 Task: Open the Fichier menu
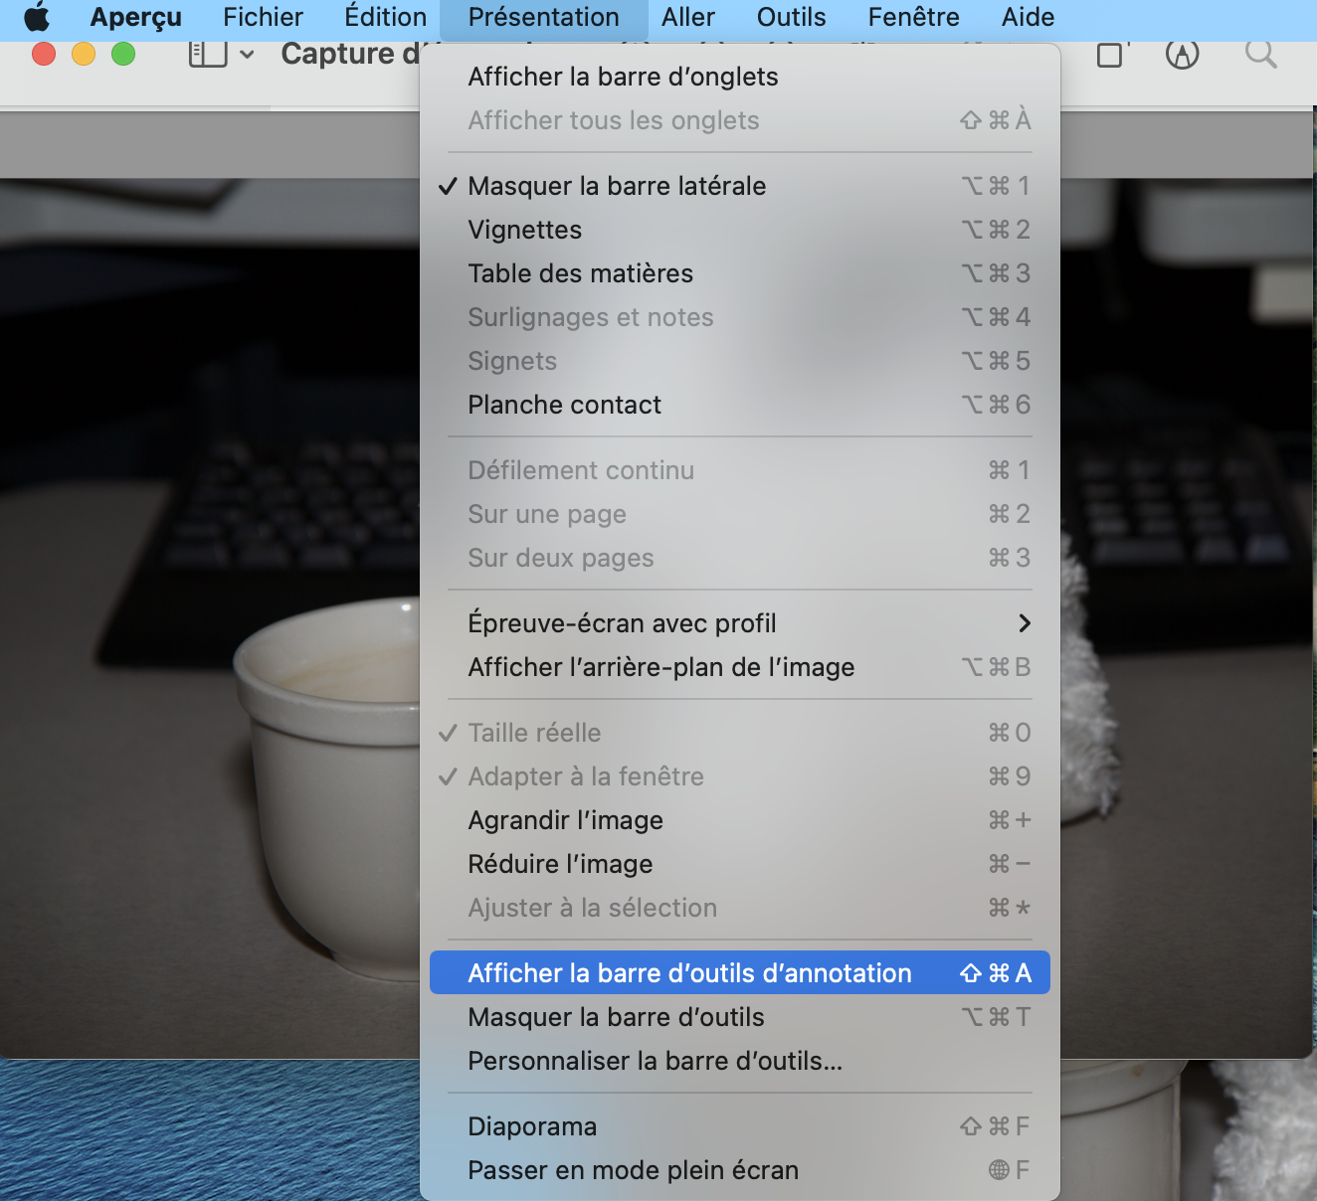point(264,17)
